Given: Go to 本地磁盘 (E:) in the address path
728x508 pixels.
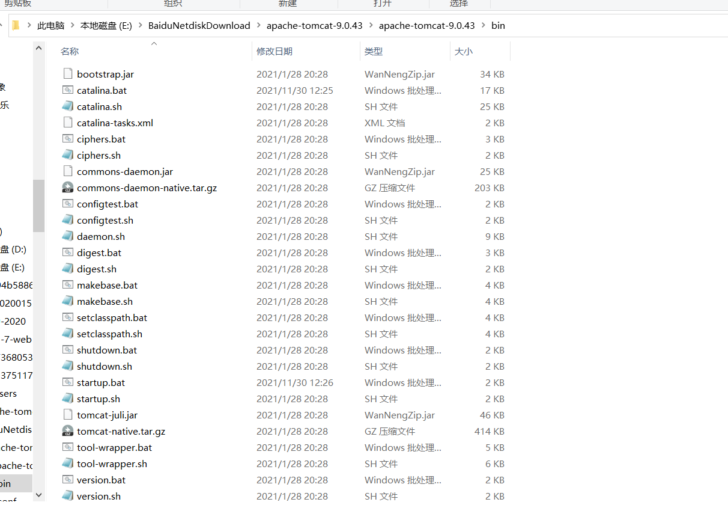Looking at the screenshot, I should (106, 25).
